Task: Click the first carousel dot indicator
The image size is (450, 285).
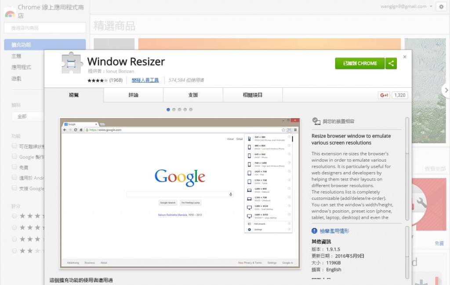Action: coord(168,109)
